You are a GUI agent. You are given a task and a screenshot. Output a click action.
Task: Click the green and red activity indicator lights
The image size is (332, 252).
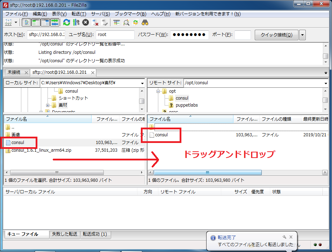pyautogui.click(x=318, y=245)
